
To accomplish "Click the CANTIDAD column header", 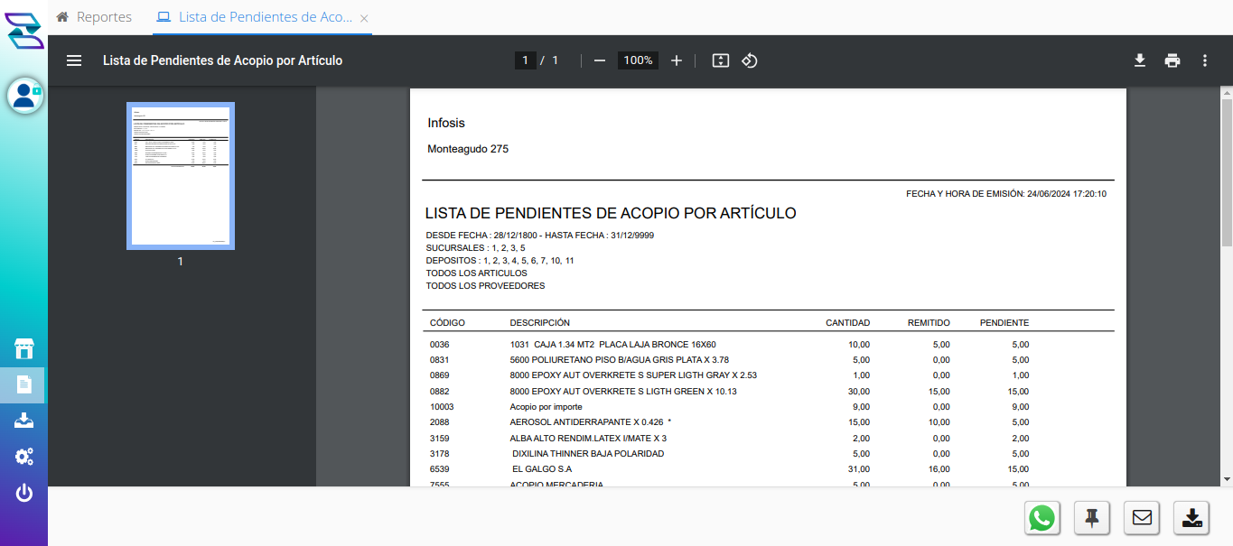I will [848, 323].
